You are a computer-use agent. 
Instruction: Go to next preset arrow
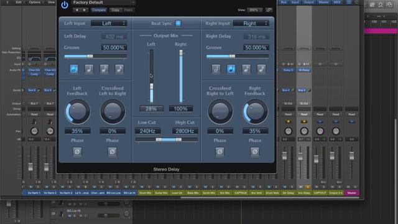[85, 10]
